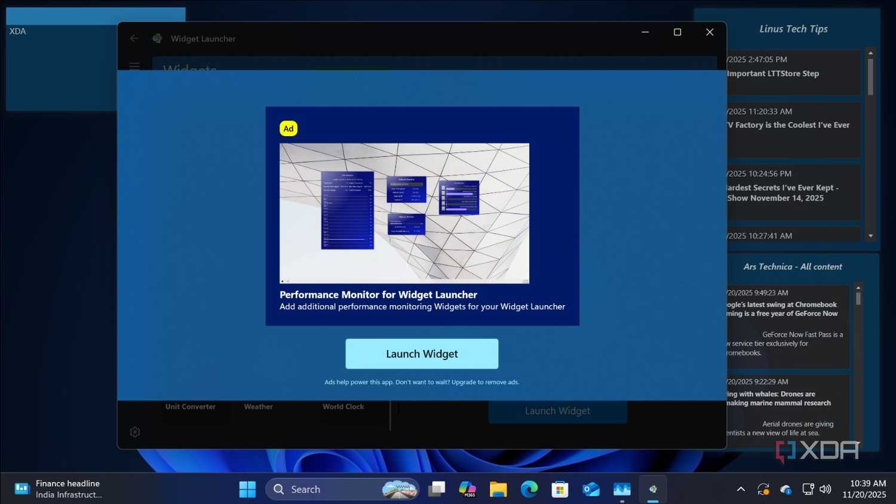
Task: Open the settings gear in Widget Launcher
Action: coord(135,432)
